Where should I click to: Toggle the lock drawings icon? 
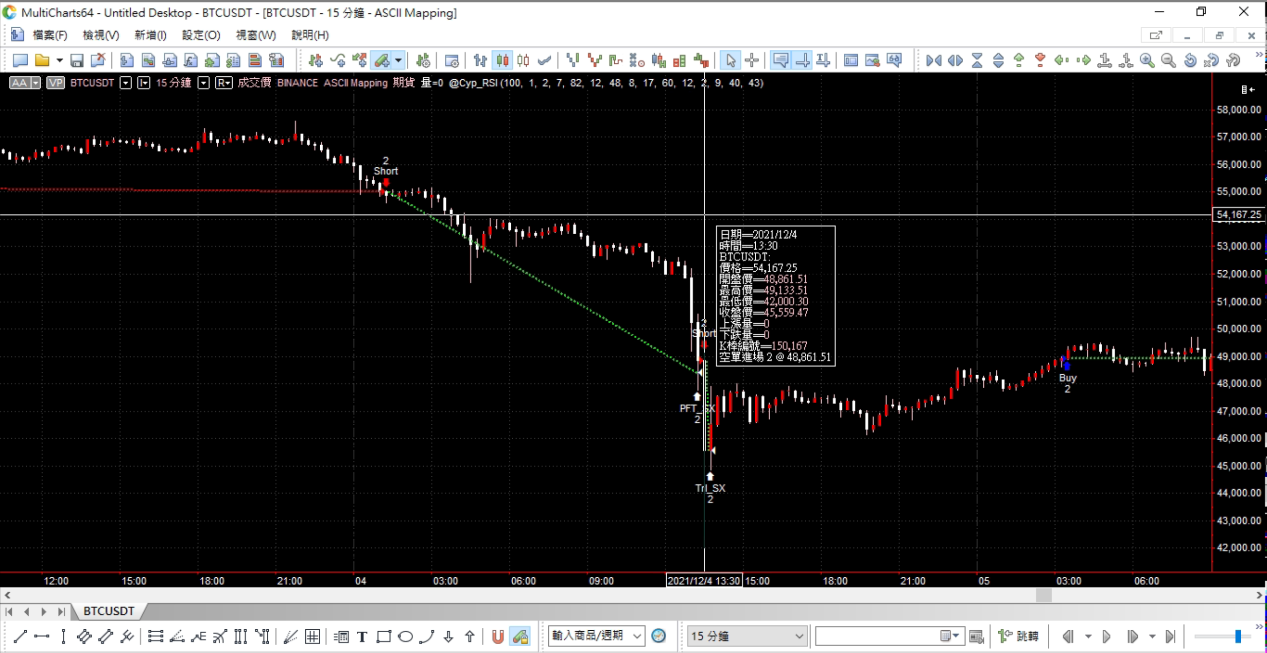(x=521, y=636)
